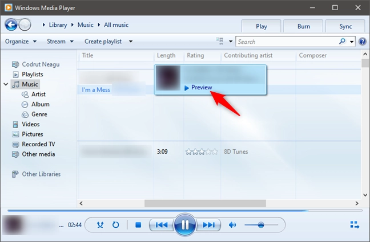Expand the View options dropdown arrow
This screenshot has width=370, height=242.
231,42
